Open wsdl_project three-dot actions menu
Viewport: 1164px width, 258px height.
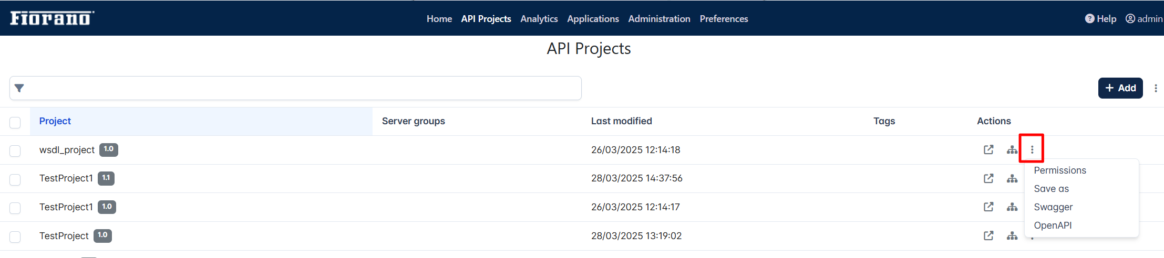(1032, 149)
